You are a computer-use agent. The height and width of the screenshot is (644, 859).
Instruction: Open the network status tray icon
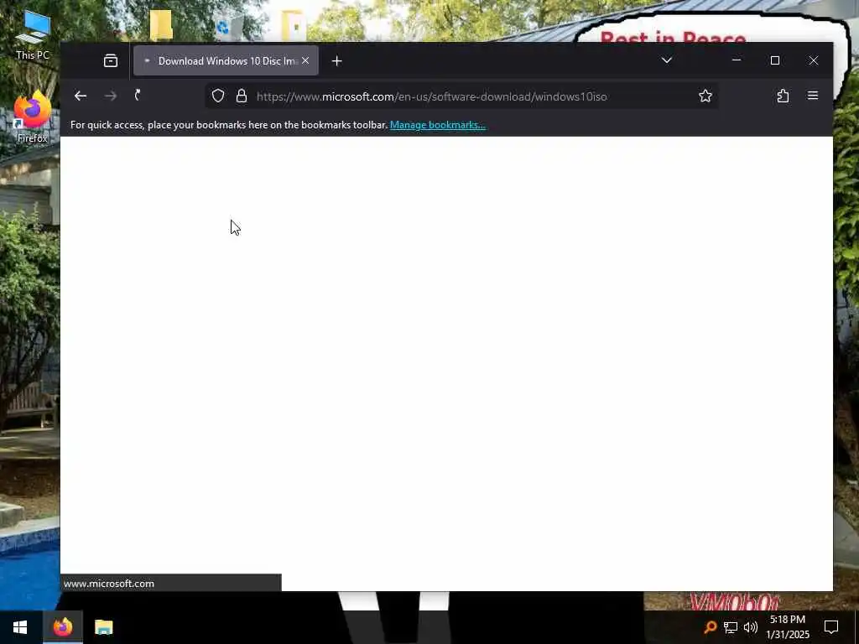pos(731,626)
